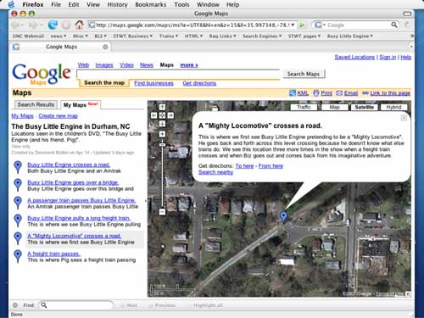Expand the Busy Little Engine bookmarks folder
Image resolution: width=424 pixels, height=318 pixels.
(x=350, y=36)
